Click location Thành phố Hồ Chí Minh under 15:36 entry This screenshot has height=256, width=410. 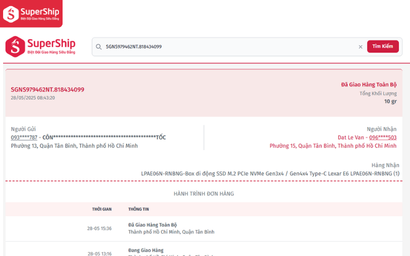[x=171, y=232]
